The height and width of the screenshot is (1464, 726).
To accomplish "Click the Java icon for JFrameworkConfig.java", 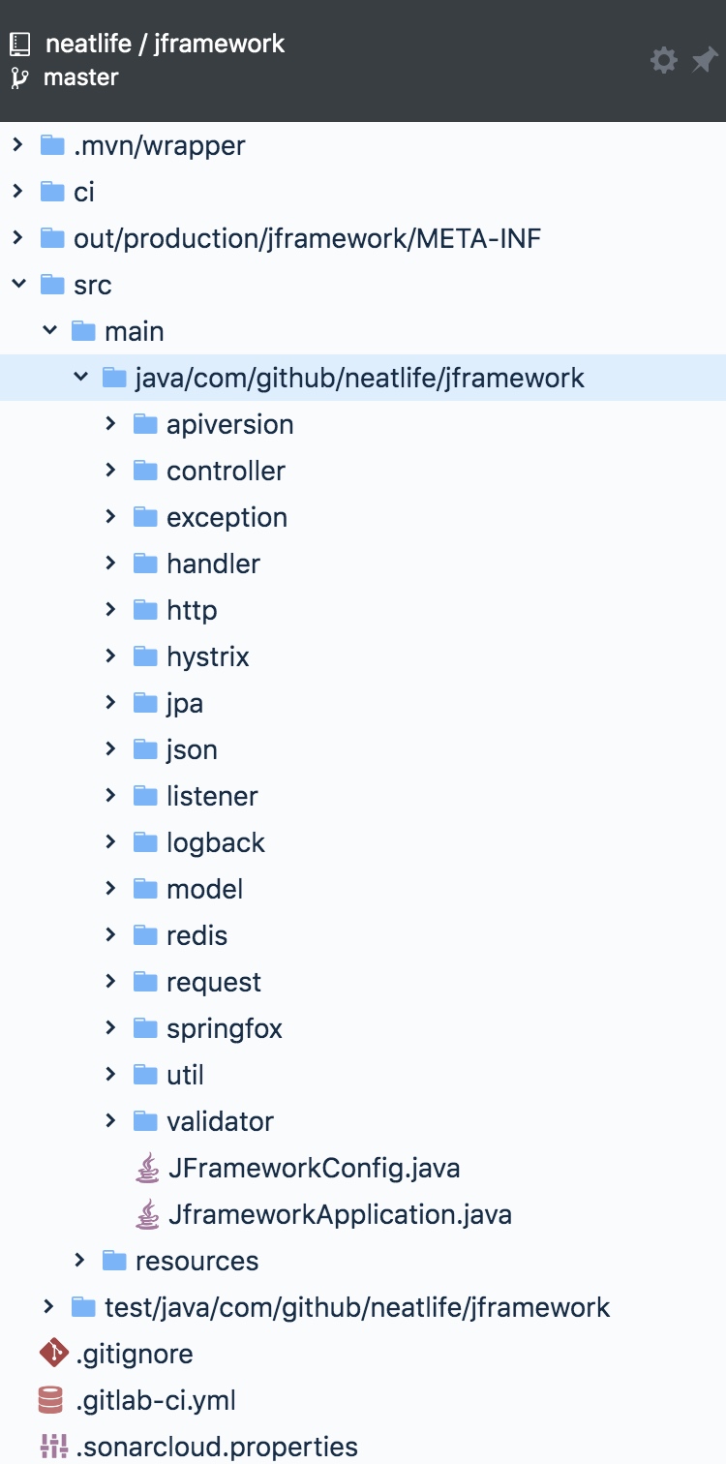I will pyautogui.click(x=147, y=1168).
